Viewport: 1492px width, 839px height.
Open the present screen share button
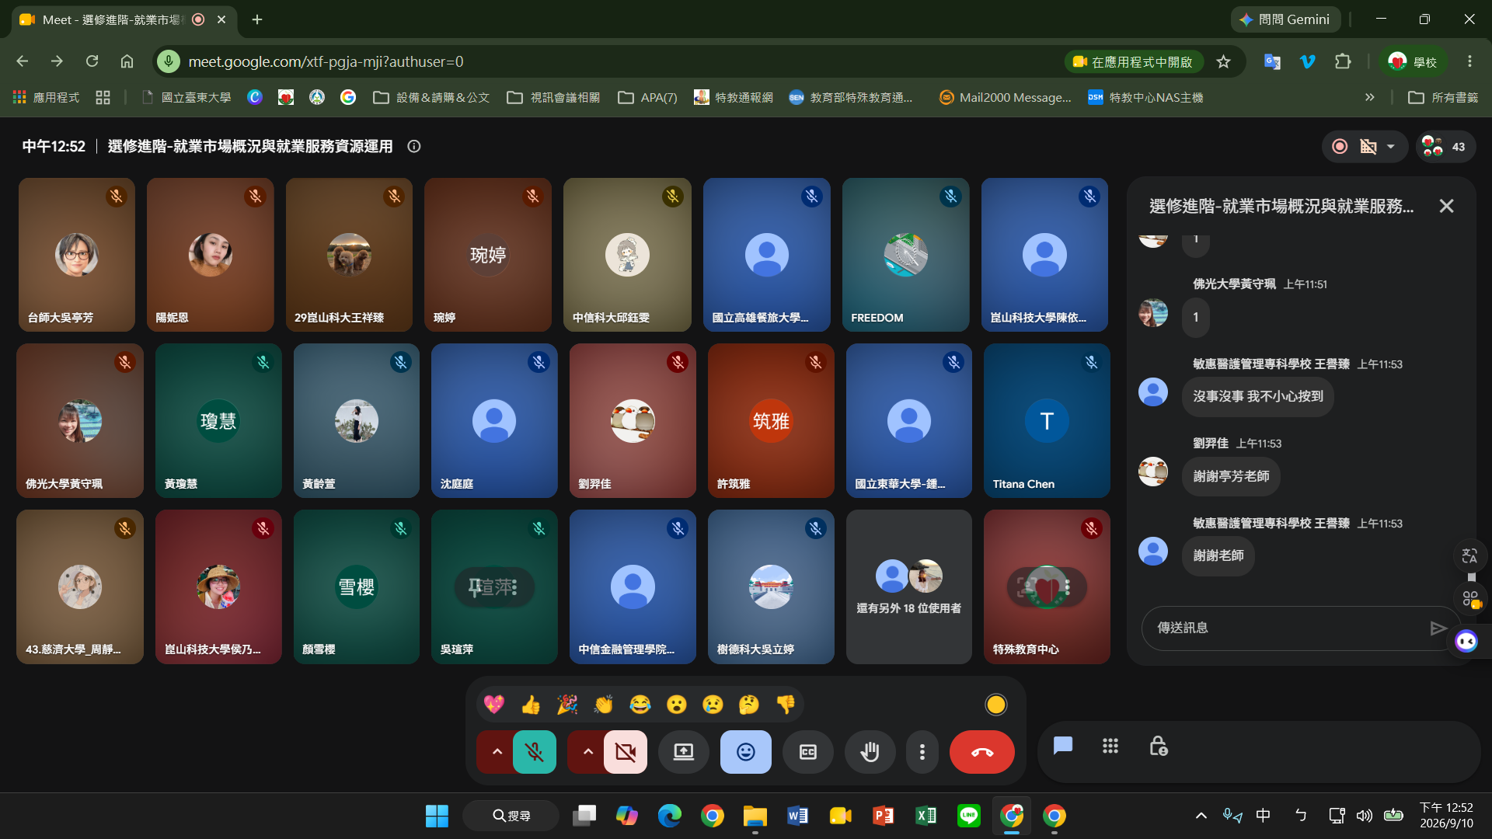click(684, 752)
